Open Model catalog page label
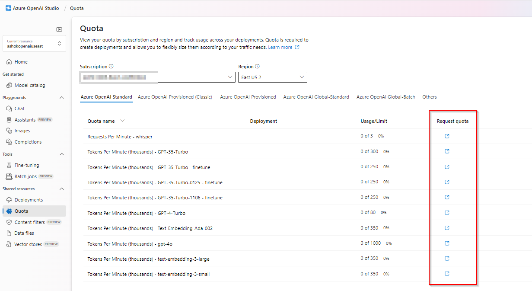 [30, 85]
